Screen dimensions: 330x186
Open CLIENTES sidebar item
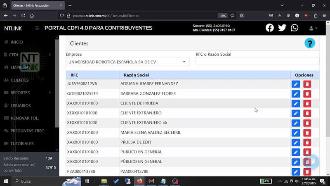tap(16, 80)
